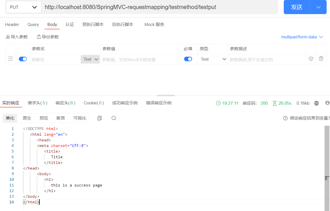
Task: Click the drag handle in parameter row
Action: pos(10,59)
